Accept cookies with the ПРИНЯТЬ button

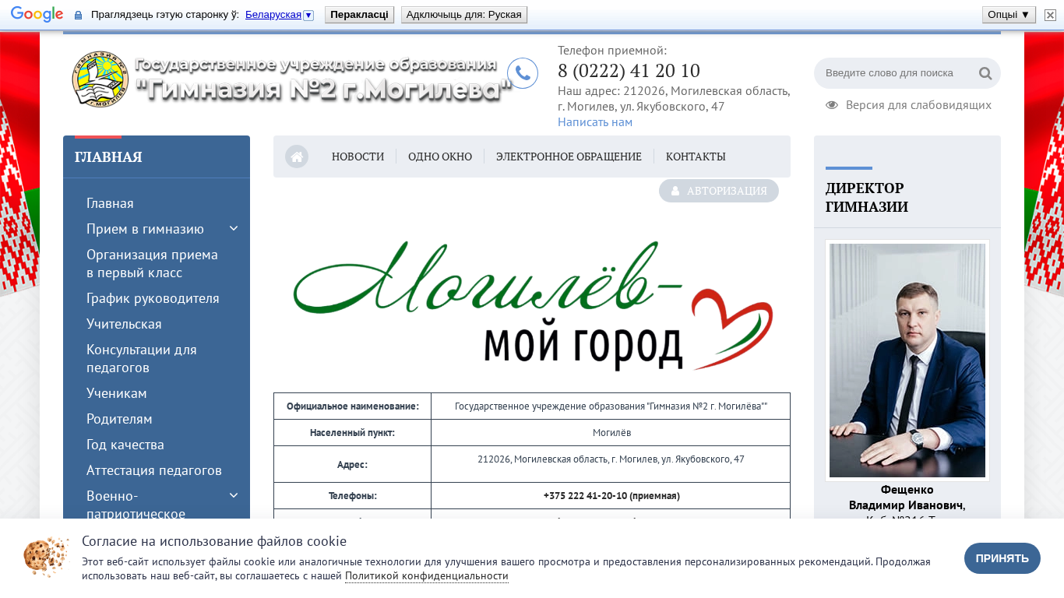point(1002,558)
